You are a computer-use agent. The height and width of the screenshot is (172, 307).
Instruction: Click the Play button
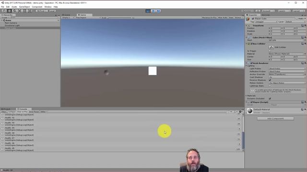[x=148, y=11]
